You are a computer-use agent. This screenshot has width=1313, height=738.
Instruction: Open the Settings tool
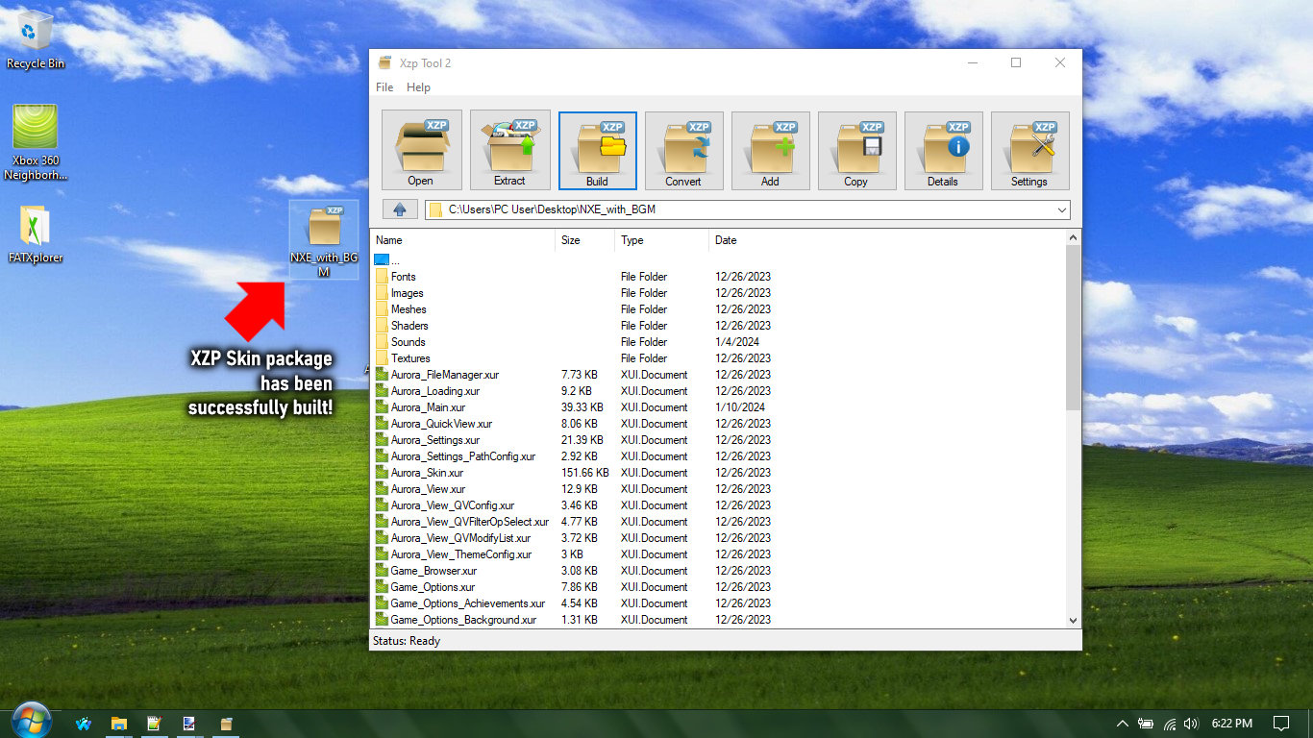pyautogui.click(x=1029, y=151)
